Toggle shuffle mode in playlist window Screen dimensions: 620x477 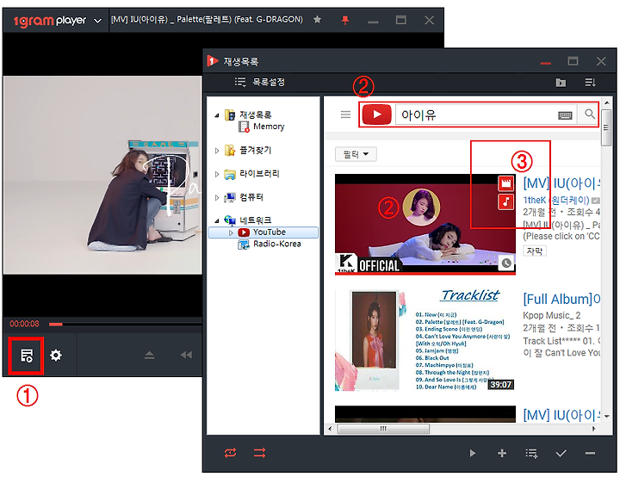[260, 453]
